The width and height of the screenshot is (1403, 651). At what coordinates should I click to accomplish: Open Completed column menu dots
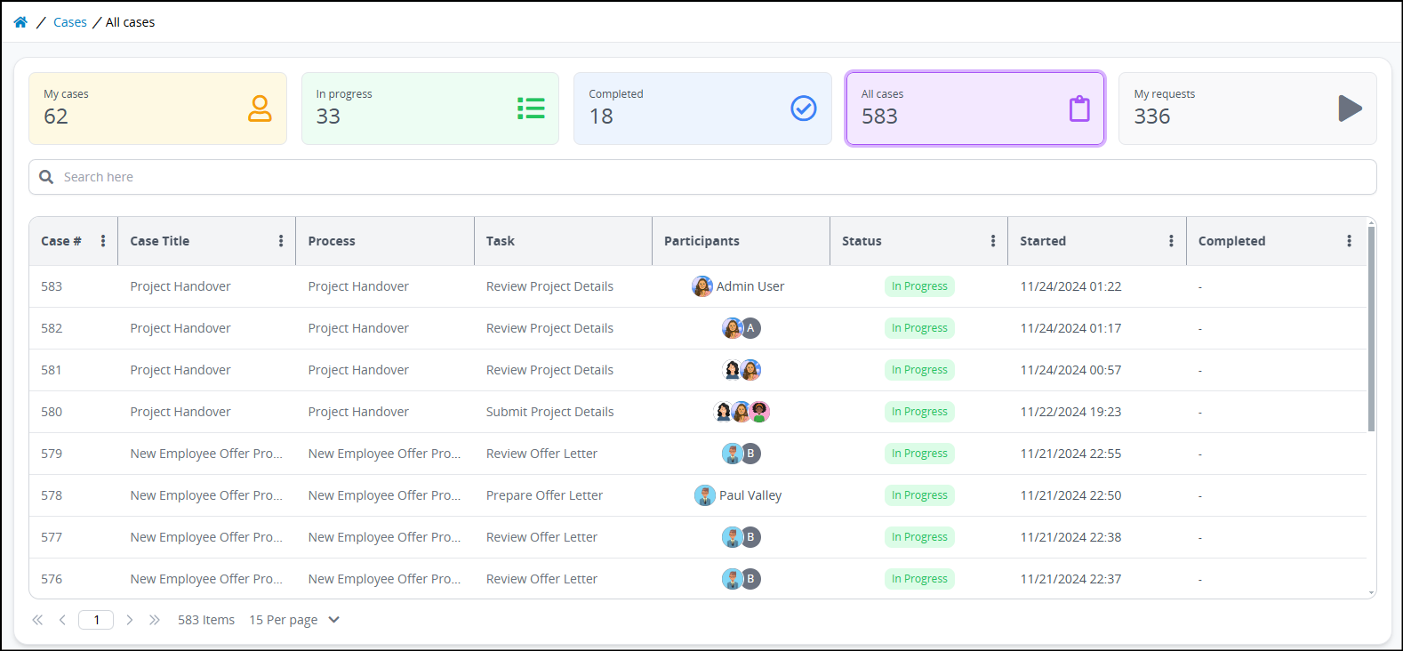pos(1349,241)
